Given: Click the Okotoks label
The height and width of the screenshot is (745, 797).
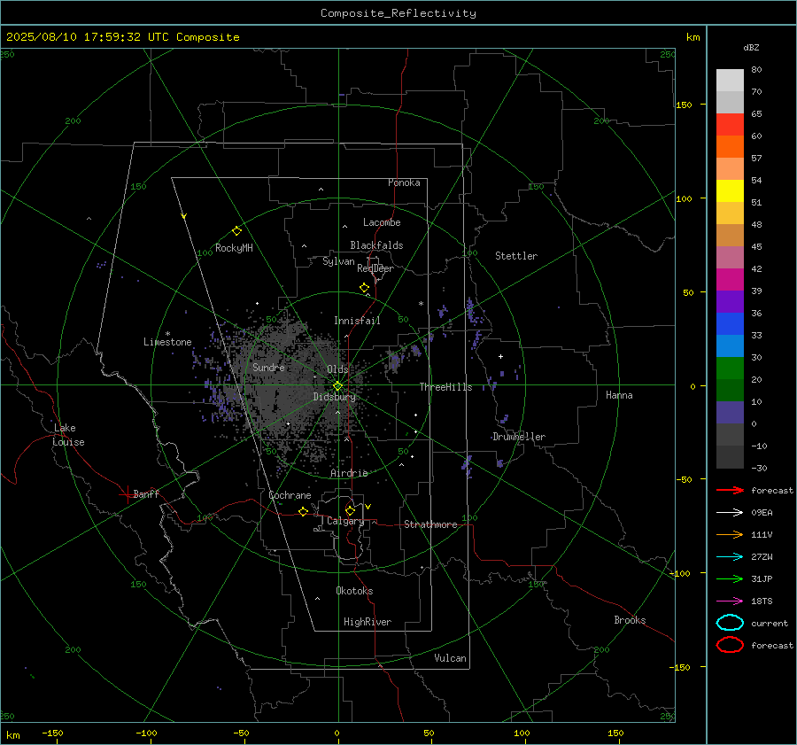Looking at the screenshot, I should (354, 591).
